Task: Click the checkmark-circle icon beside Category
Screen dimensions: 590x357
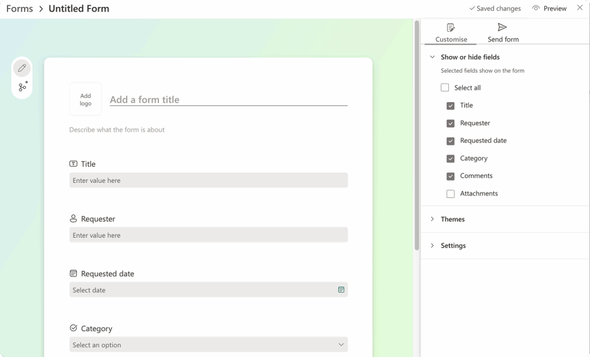Action: coord(73,328)
